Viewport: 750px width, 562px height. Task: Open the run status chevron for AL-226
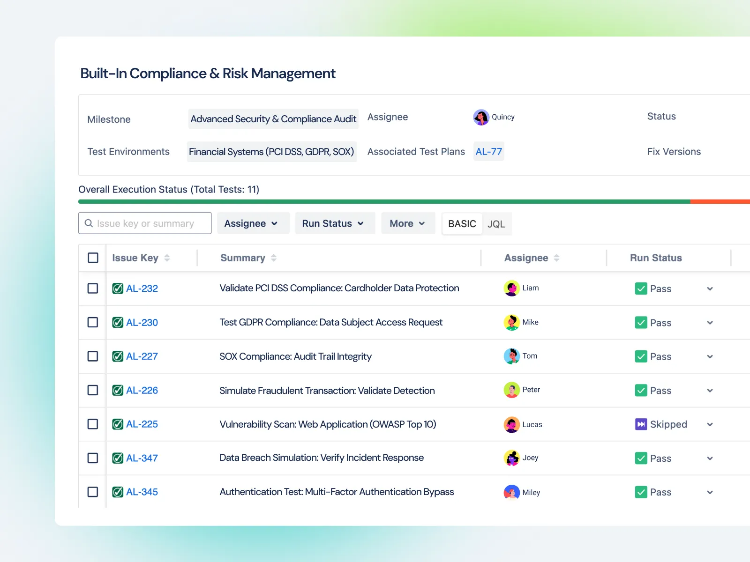click(710, 391)
